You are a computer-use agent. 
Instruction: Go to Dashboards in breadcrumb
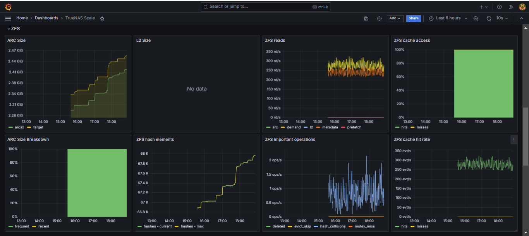46,18
